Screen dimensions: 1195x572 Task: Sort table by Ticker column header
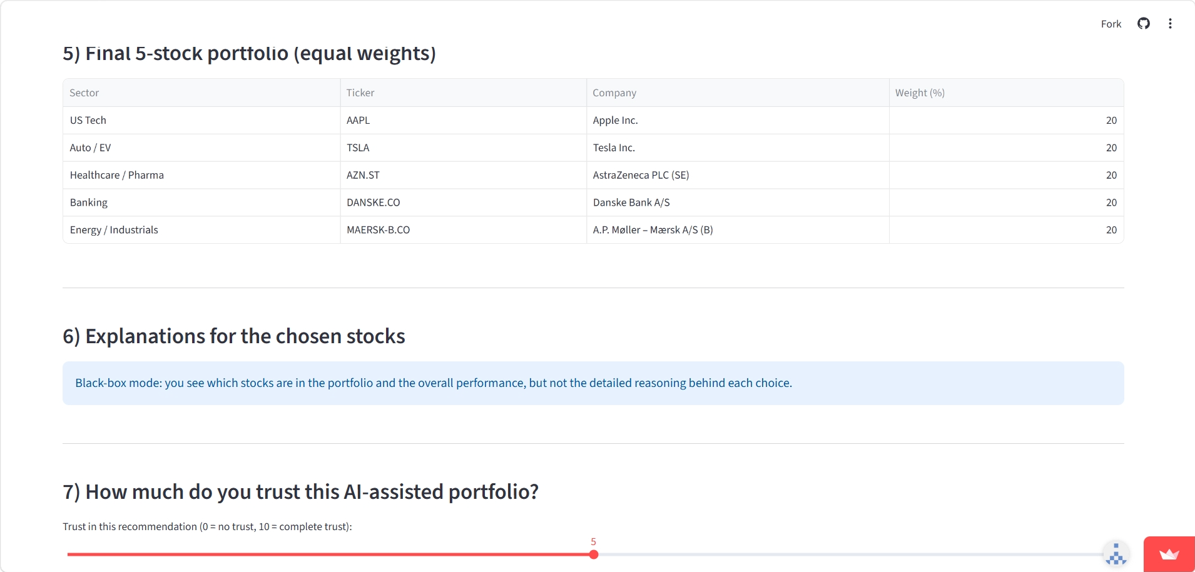tap(464, 93)
